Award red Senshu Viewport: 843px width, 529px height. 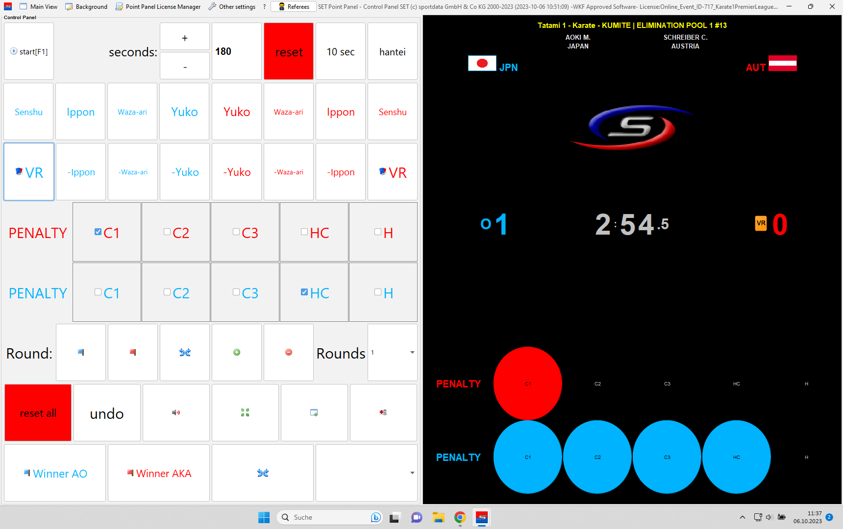[x=393, y=112]
